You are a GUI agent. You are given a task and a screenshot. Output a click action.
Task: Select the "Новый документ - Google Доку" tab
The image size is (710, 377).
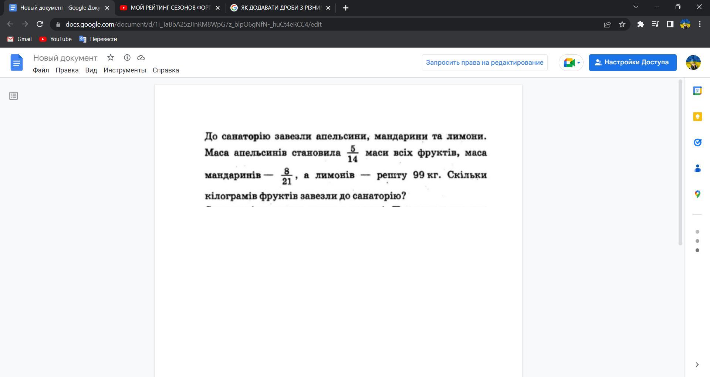pos(60,8)
